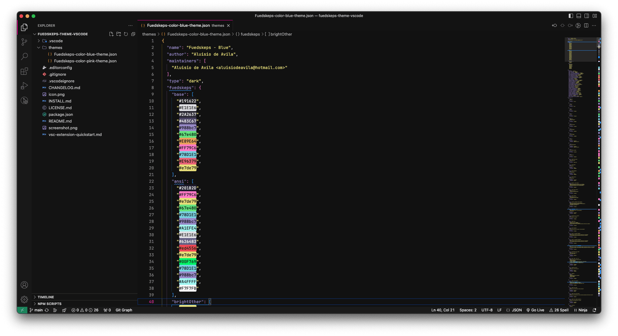618x336 pixels.
Task: Click the #FF79C6 pink swatch on line 17
Action: click(188, 148)
